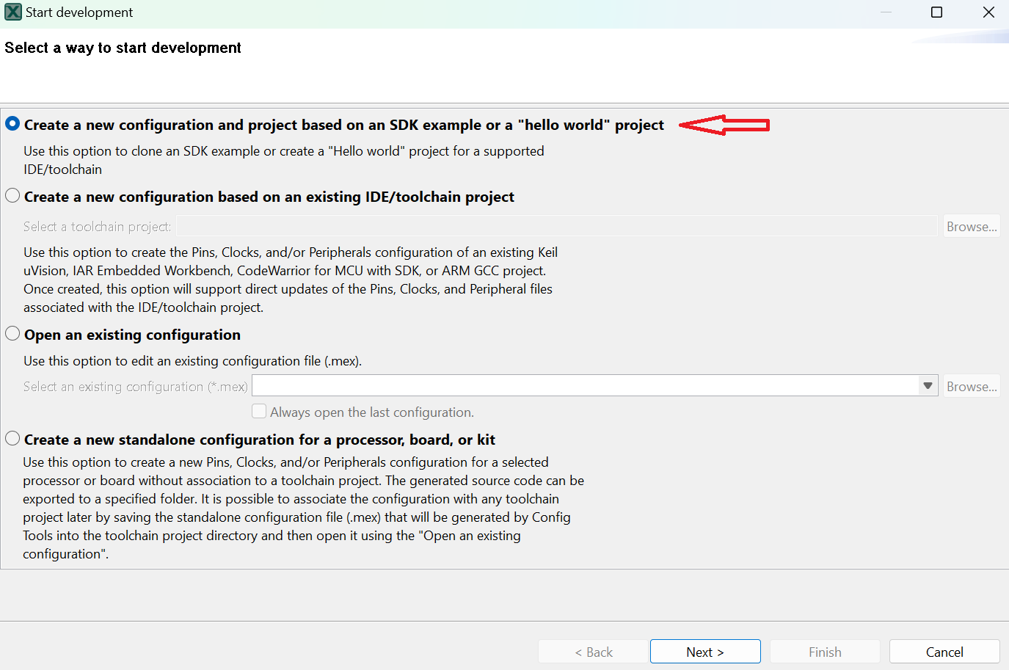Browse for a toolchain project
Image resolution: width=1009 pixels, height=670 pixels.
click(x=971, y=226)
